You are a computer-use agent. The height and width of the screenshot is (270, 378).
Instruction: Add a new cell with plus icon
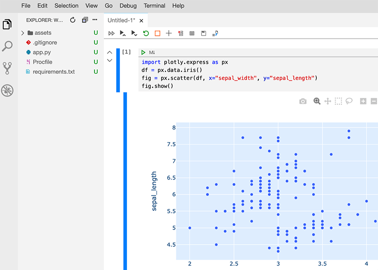[x=169, y=33]
